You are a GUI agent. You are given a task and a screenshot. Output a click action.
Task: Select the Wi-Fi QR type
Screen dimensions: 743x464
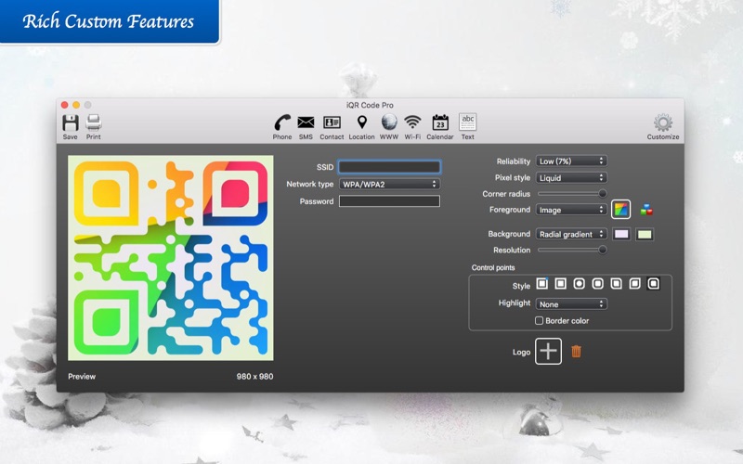point(412,126)
